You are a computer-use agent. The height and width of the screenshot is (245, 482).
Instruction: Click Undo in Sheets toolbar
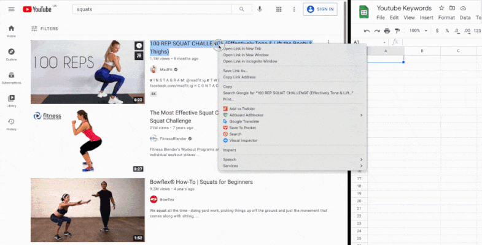coord(367,31)
